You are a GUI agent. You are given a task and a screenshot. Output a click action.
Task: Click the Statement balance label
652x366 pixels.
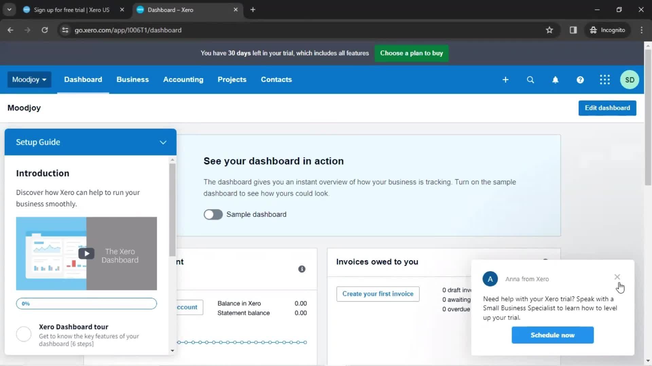[x=243, y=313]
